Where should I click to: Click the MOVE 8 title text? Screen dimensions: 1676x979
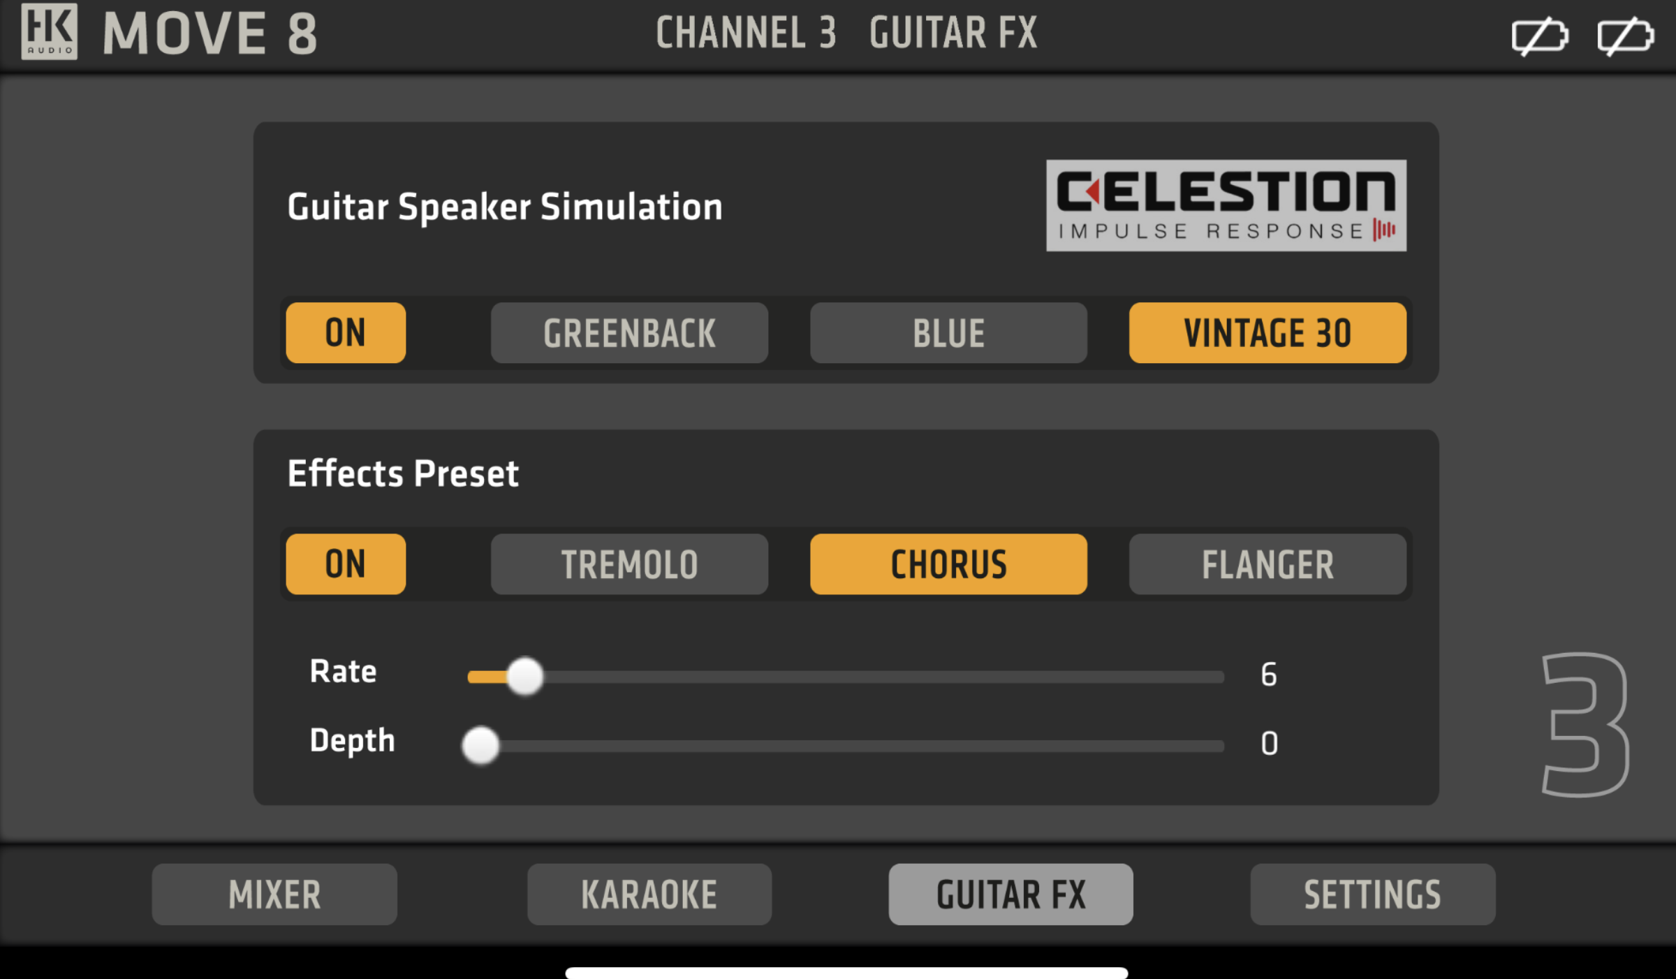coord(210,33)
